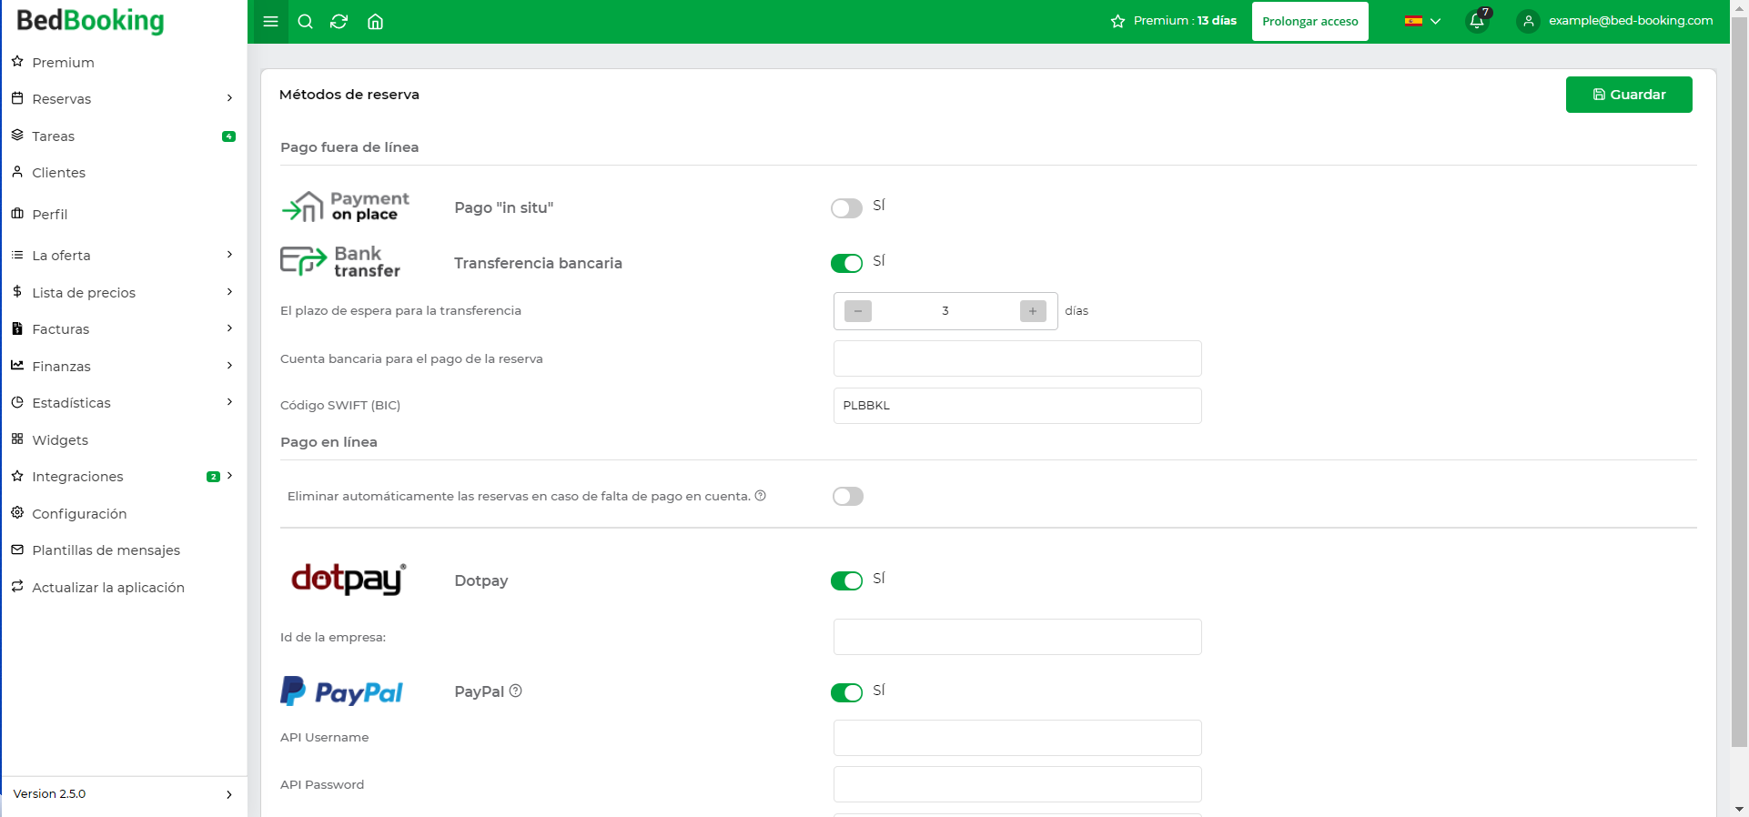Click the vertical page scrollbar
The height and width of the screenshot is (817, 1749).
tap(1739, 382)
